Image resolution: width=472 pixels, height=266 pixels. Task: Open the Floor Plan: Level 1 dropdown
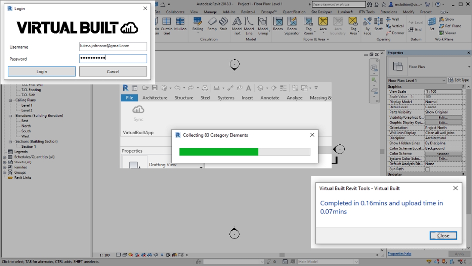(416, 80)
